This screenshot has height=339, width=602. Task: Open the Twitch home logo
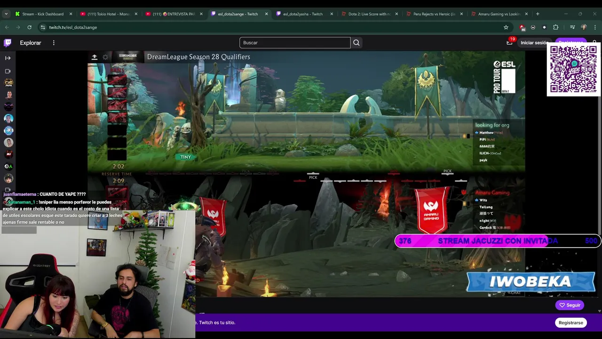click(8, 42)
